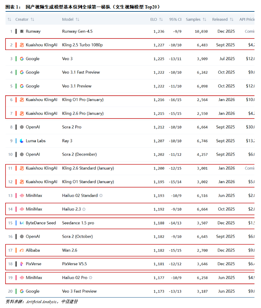Sort by Samples using its sort arrows
This screenshot has height=308, width=261.
click(204, 20)
